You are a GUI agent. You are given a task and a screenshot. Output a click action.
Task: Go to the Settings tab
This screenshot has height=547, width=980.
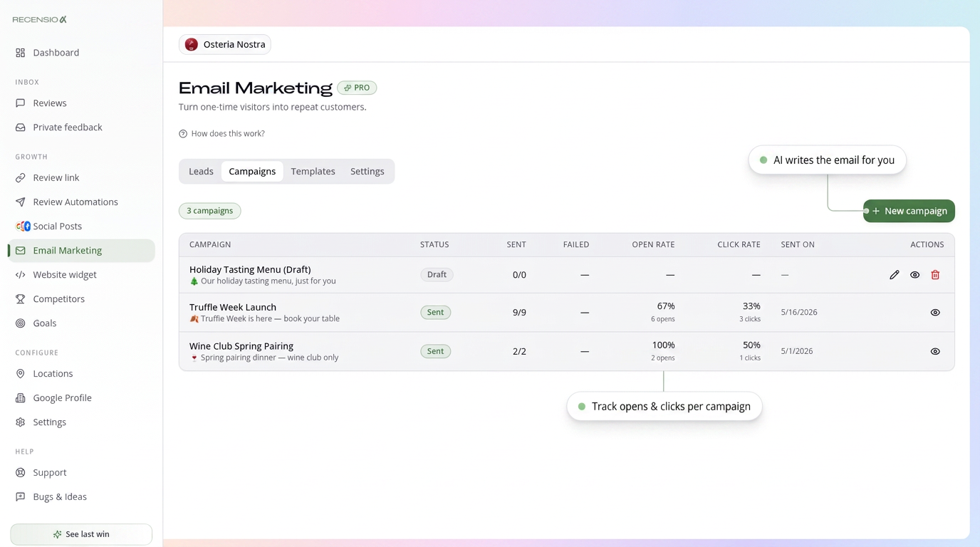[x=367, y=172]
